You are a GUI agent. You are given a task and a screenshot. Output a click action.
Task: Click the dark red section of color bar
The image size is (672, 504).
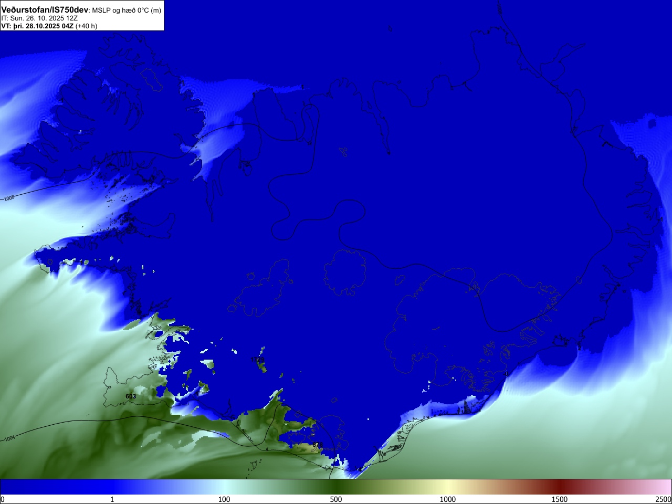[x=560, y=487]
